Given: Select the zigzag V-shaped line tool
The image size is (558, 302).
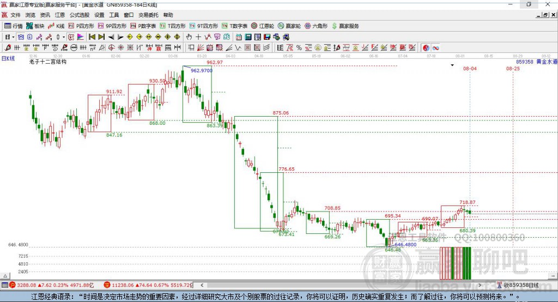Looking at the screenshot, I should [239, 48].
